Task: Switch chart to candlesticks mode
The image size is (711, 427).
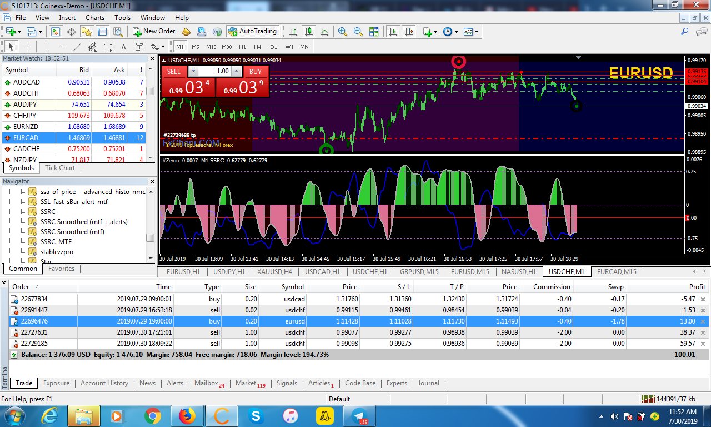Action: pos(309,32)
